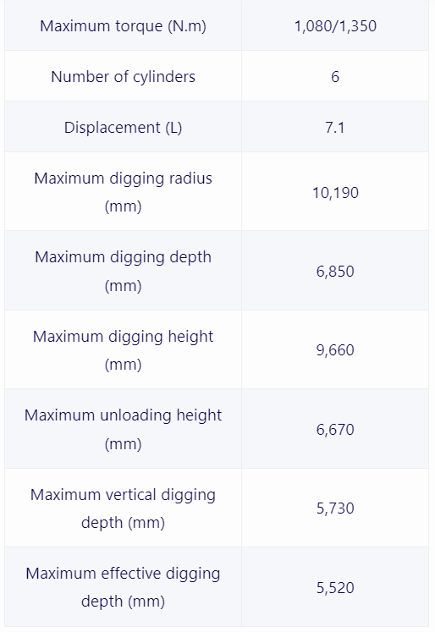Viewport: 435px width, 632px height.
Task: Click the Maximum digging height (mm) label
Action: point(123,350)
